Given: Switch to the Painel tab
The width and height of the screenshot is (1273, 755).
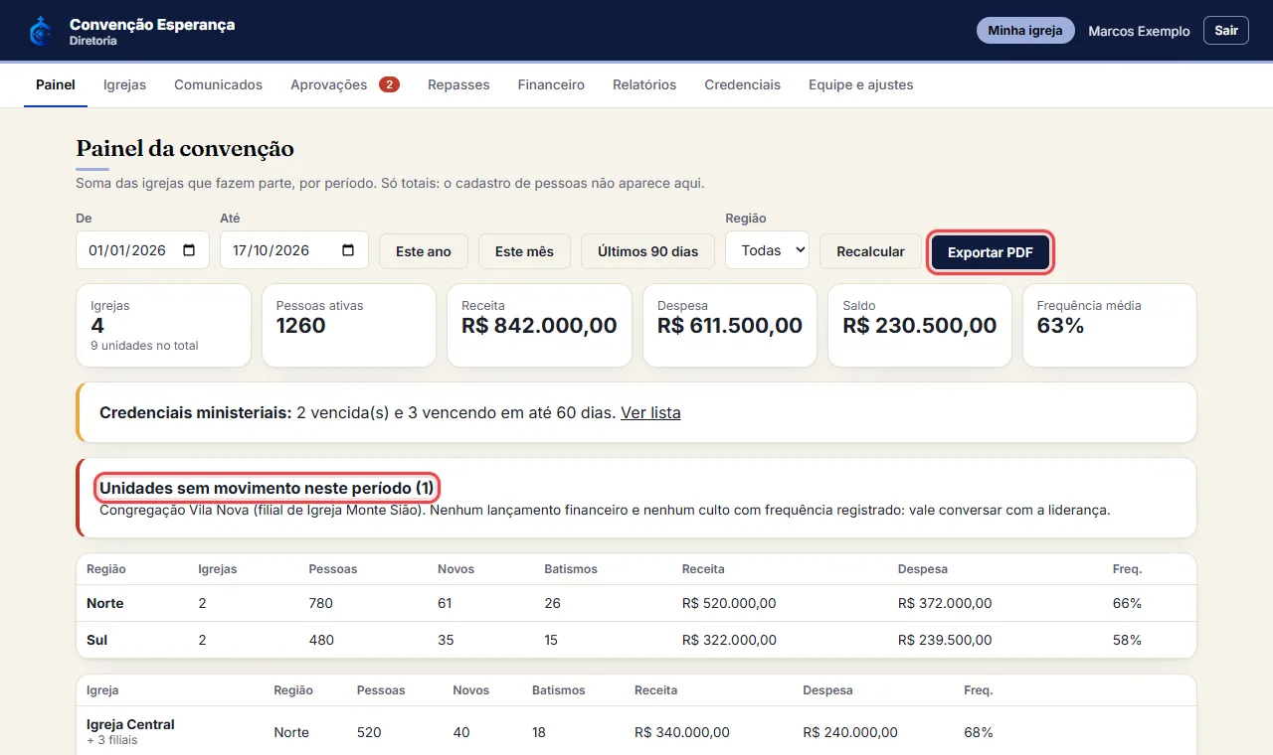Looking at the screenshot, I should [x=56, y=84].
